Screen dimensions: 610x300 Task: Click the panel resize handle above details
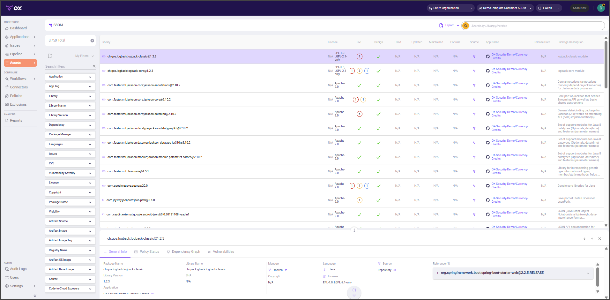pyautogui.click(x=354, y=230)
